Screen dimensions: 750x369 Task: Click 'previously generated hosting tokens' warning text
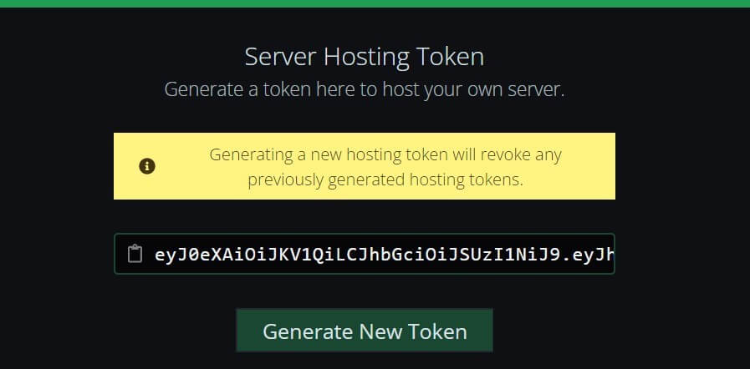tap(385, 179)
